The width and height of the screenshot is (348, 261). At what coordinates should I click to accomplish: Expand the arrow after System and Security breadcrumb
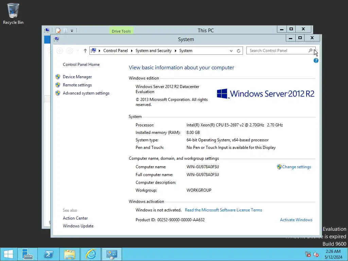pos(176,51)
